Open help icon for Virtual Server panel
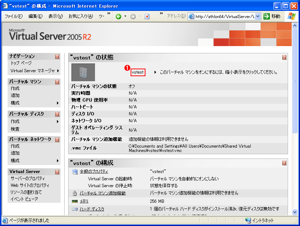Viewport: 300px width, 226px height. point(57,172)
